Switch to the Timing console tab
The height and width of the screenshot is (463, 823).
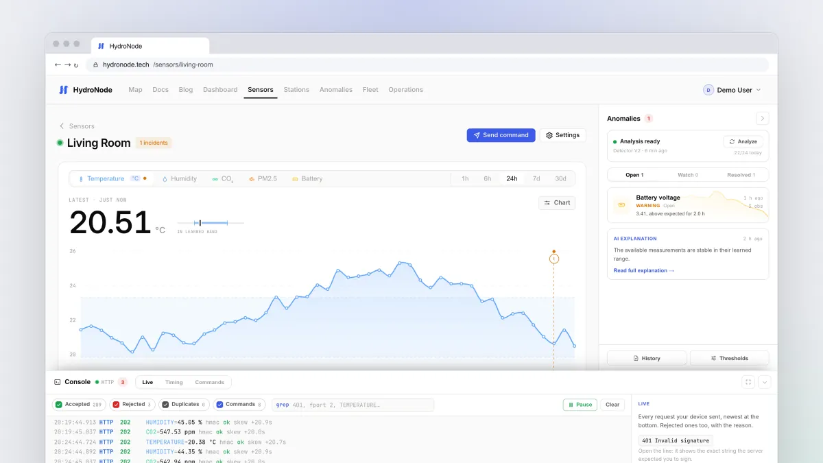[x=174, y=382]
